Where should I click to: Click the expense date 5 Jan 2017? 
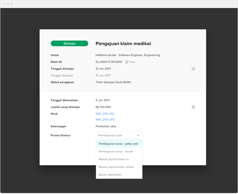pos(103,100)
